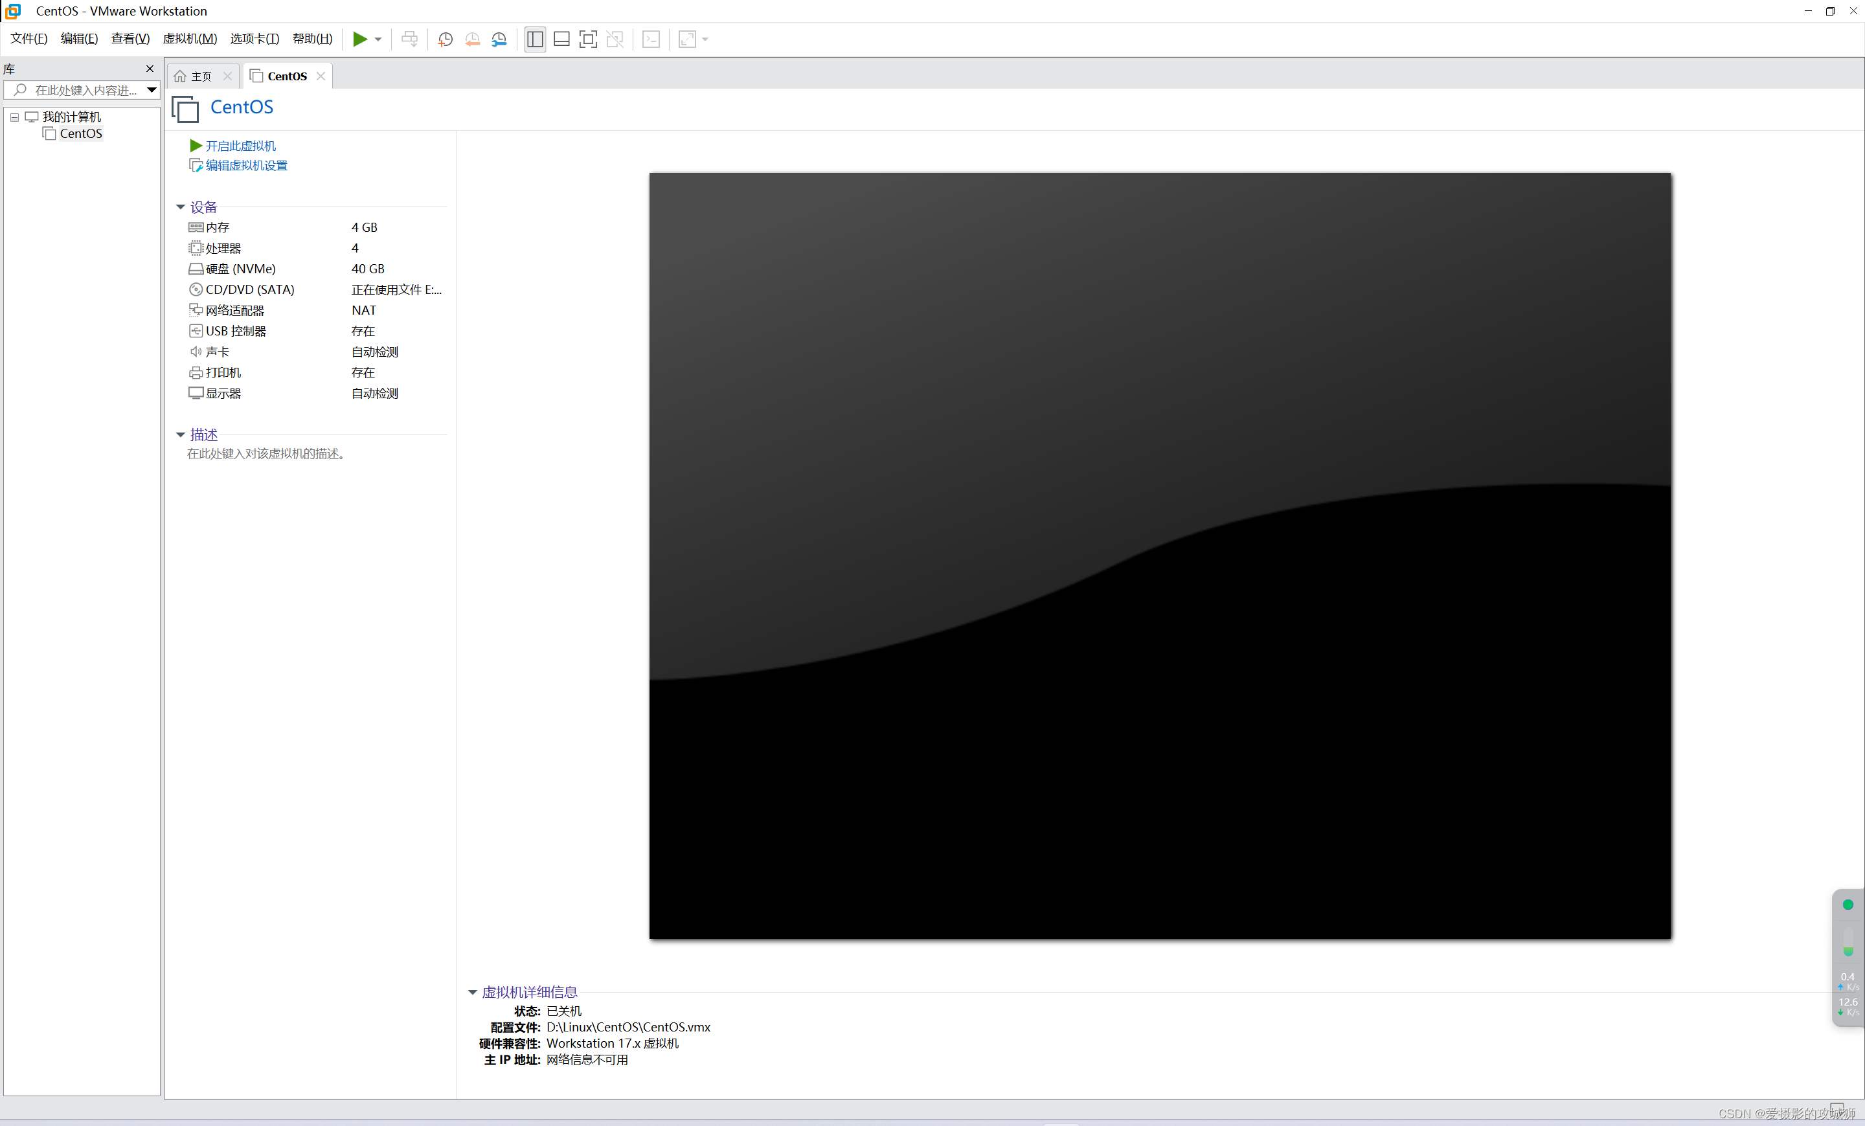Click the stretch guest display icon
This screenshot has height=1126, width=1865.
[686, 39]
